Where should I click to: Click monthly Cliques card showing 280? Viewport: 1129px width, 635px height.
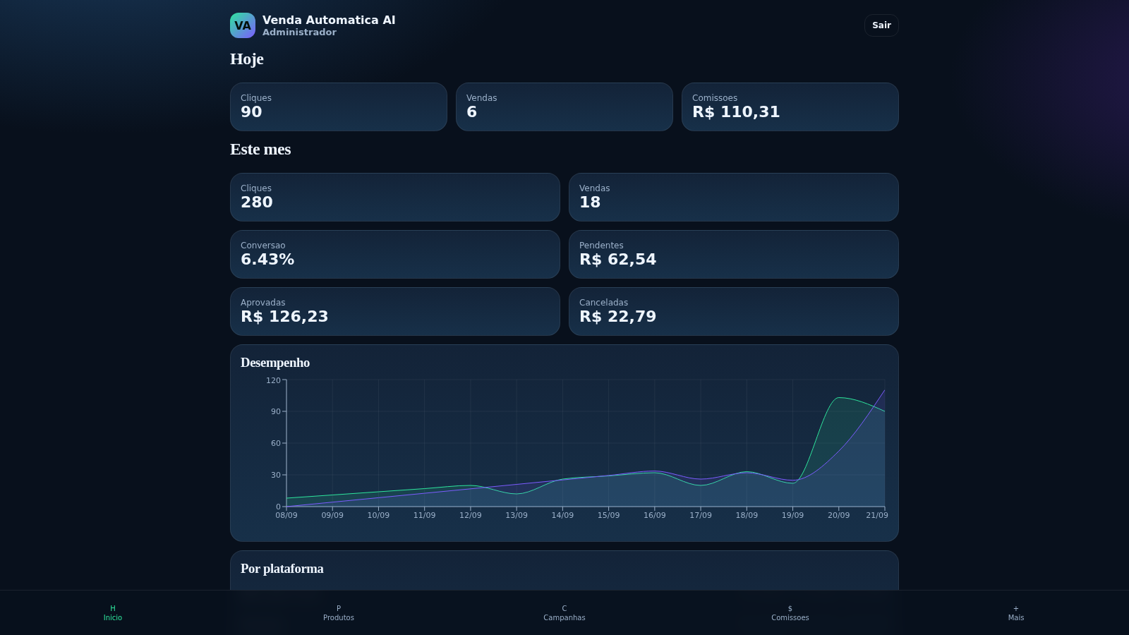[x=395, y=197]
